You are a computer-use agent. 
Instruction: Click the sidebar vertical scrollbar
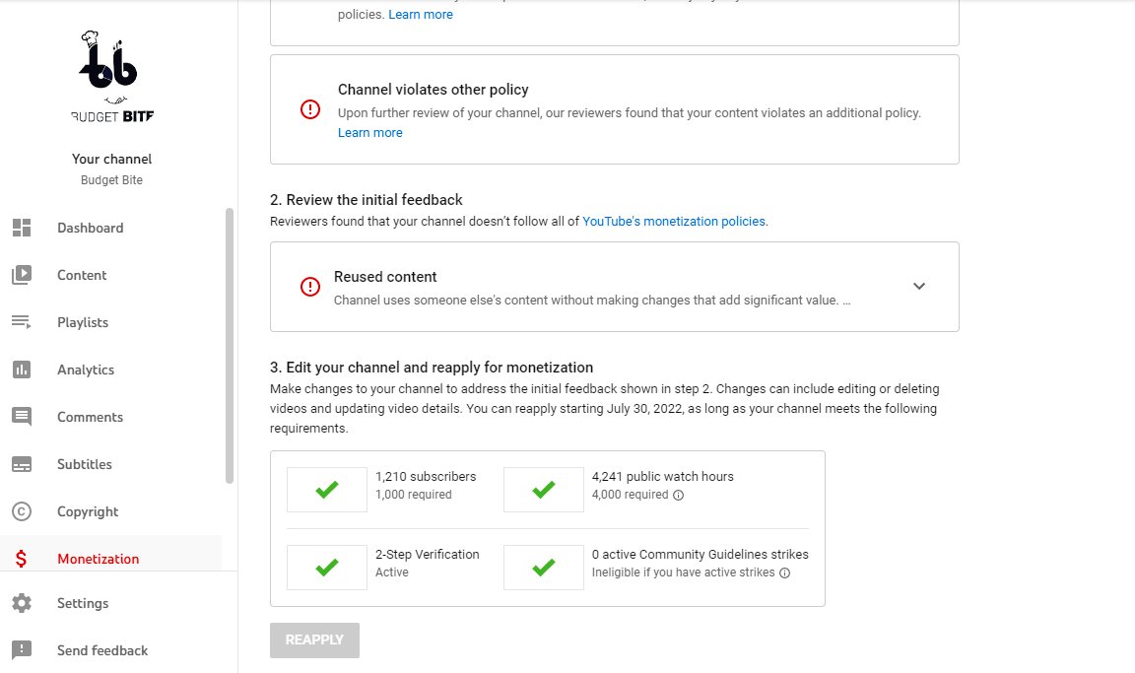(x=230, y=346)
